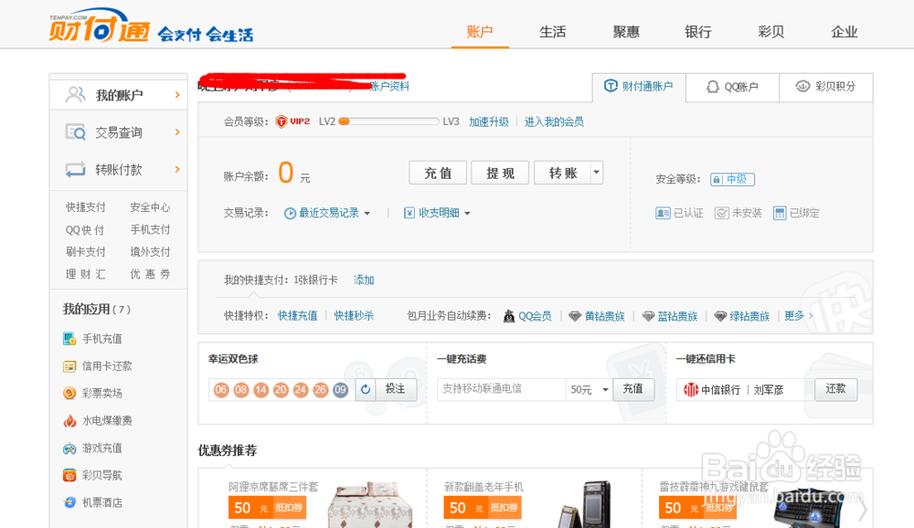The height and width of the screenshot is (528, 914).
Task: Switch to the 生活 navigation tab
Action: point(552,31)
